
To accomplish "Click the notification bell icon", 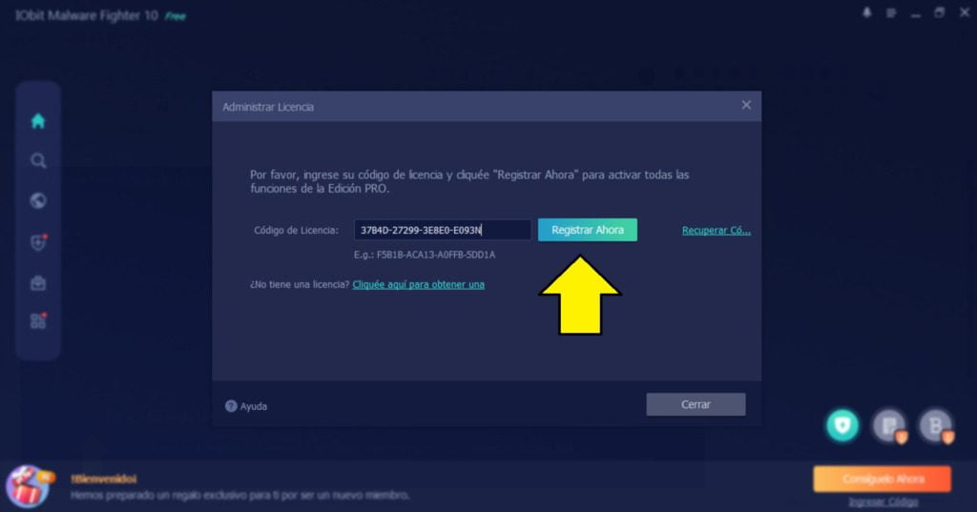I will point(866,12).
